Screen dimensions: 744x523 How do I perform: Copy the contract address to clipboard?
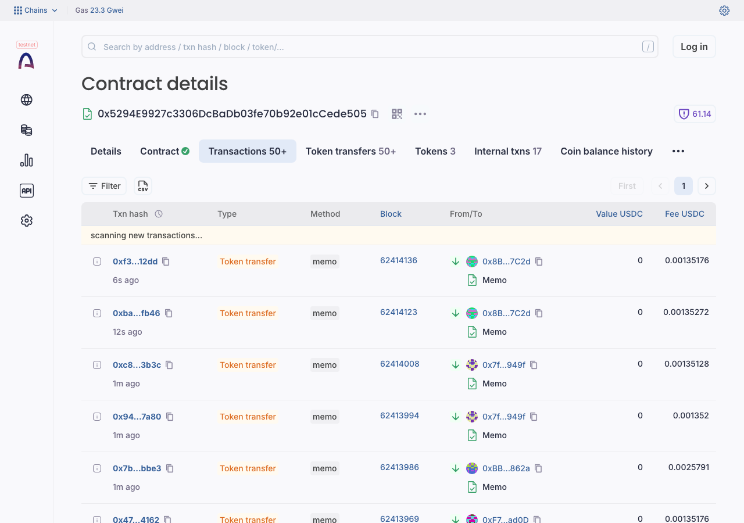(375, 114)
